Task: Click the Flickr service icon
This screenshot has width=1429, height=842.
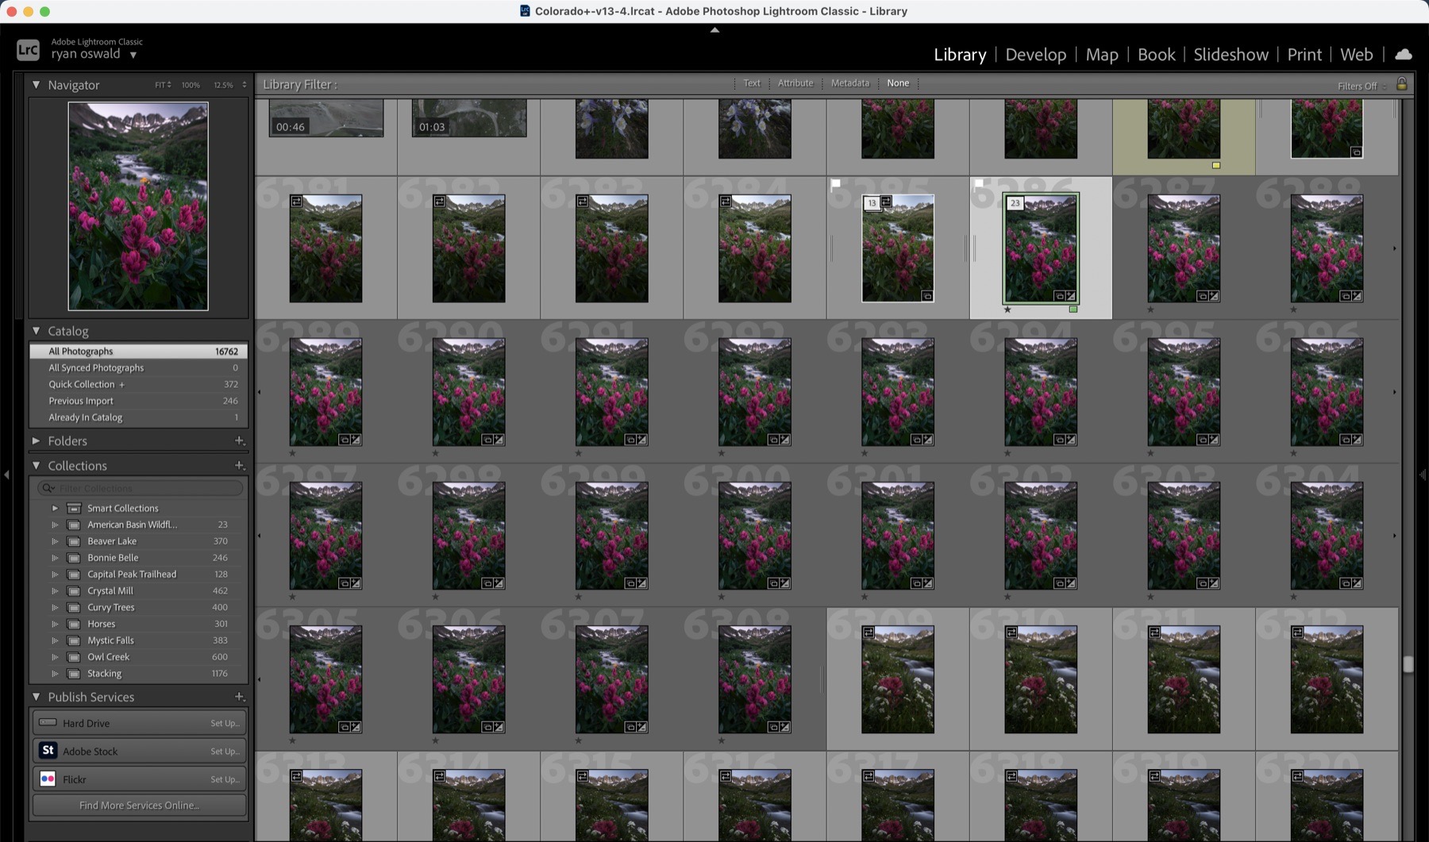Action: [x=48, y=779]
